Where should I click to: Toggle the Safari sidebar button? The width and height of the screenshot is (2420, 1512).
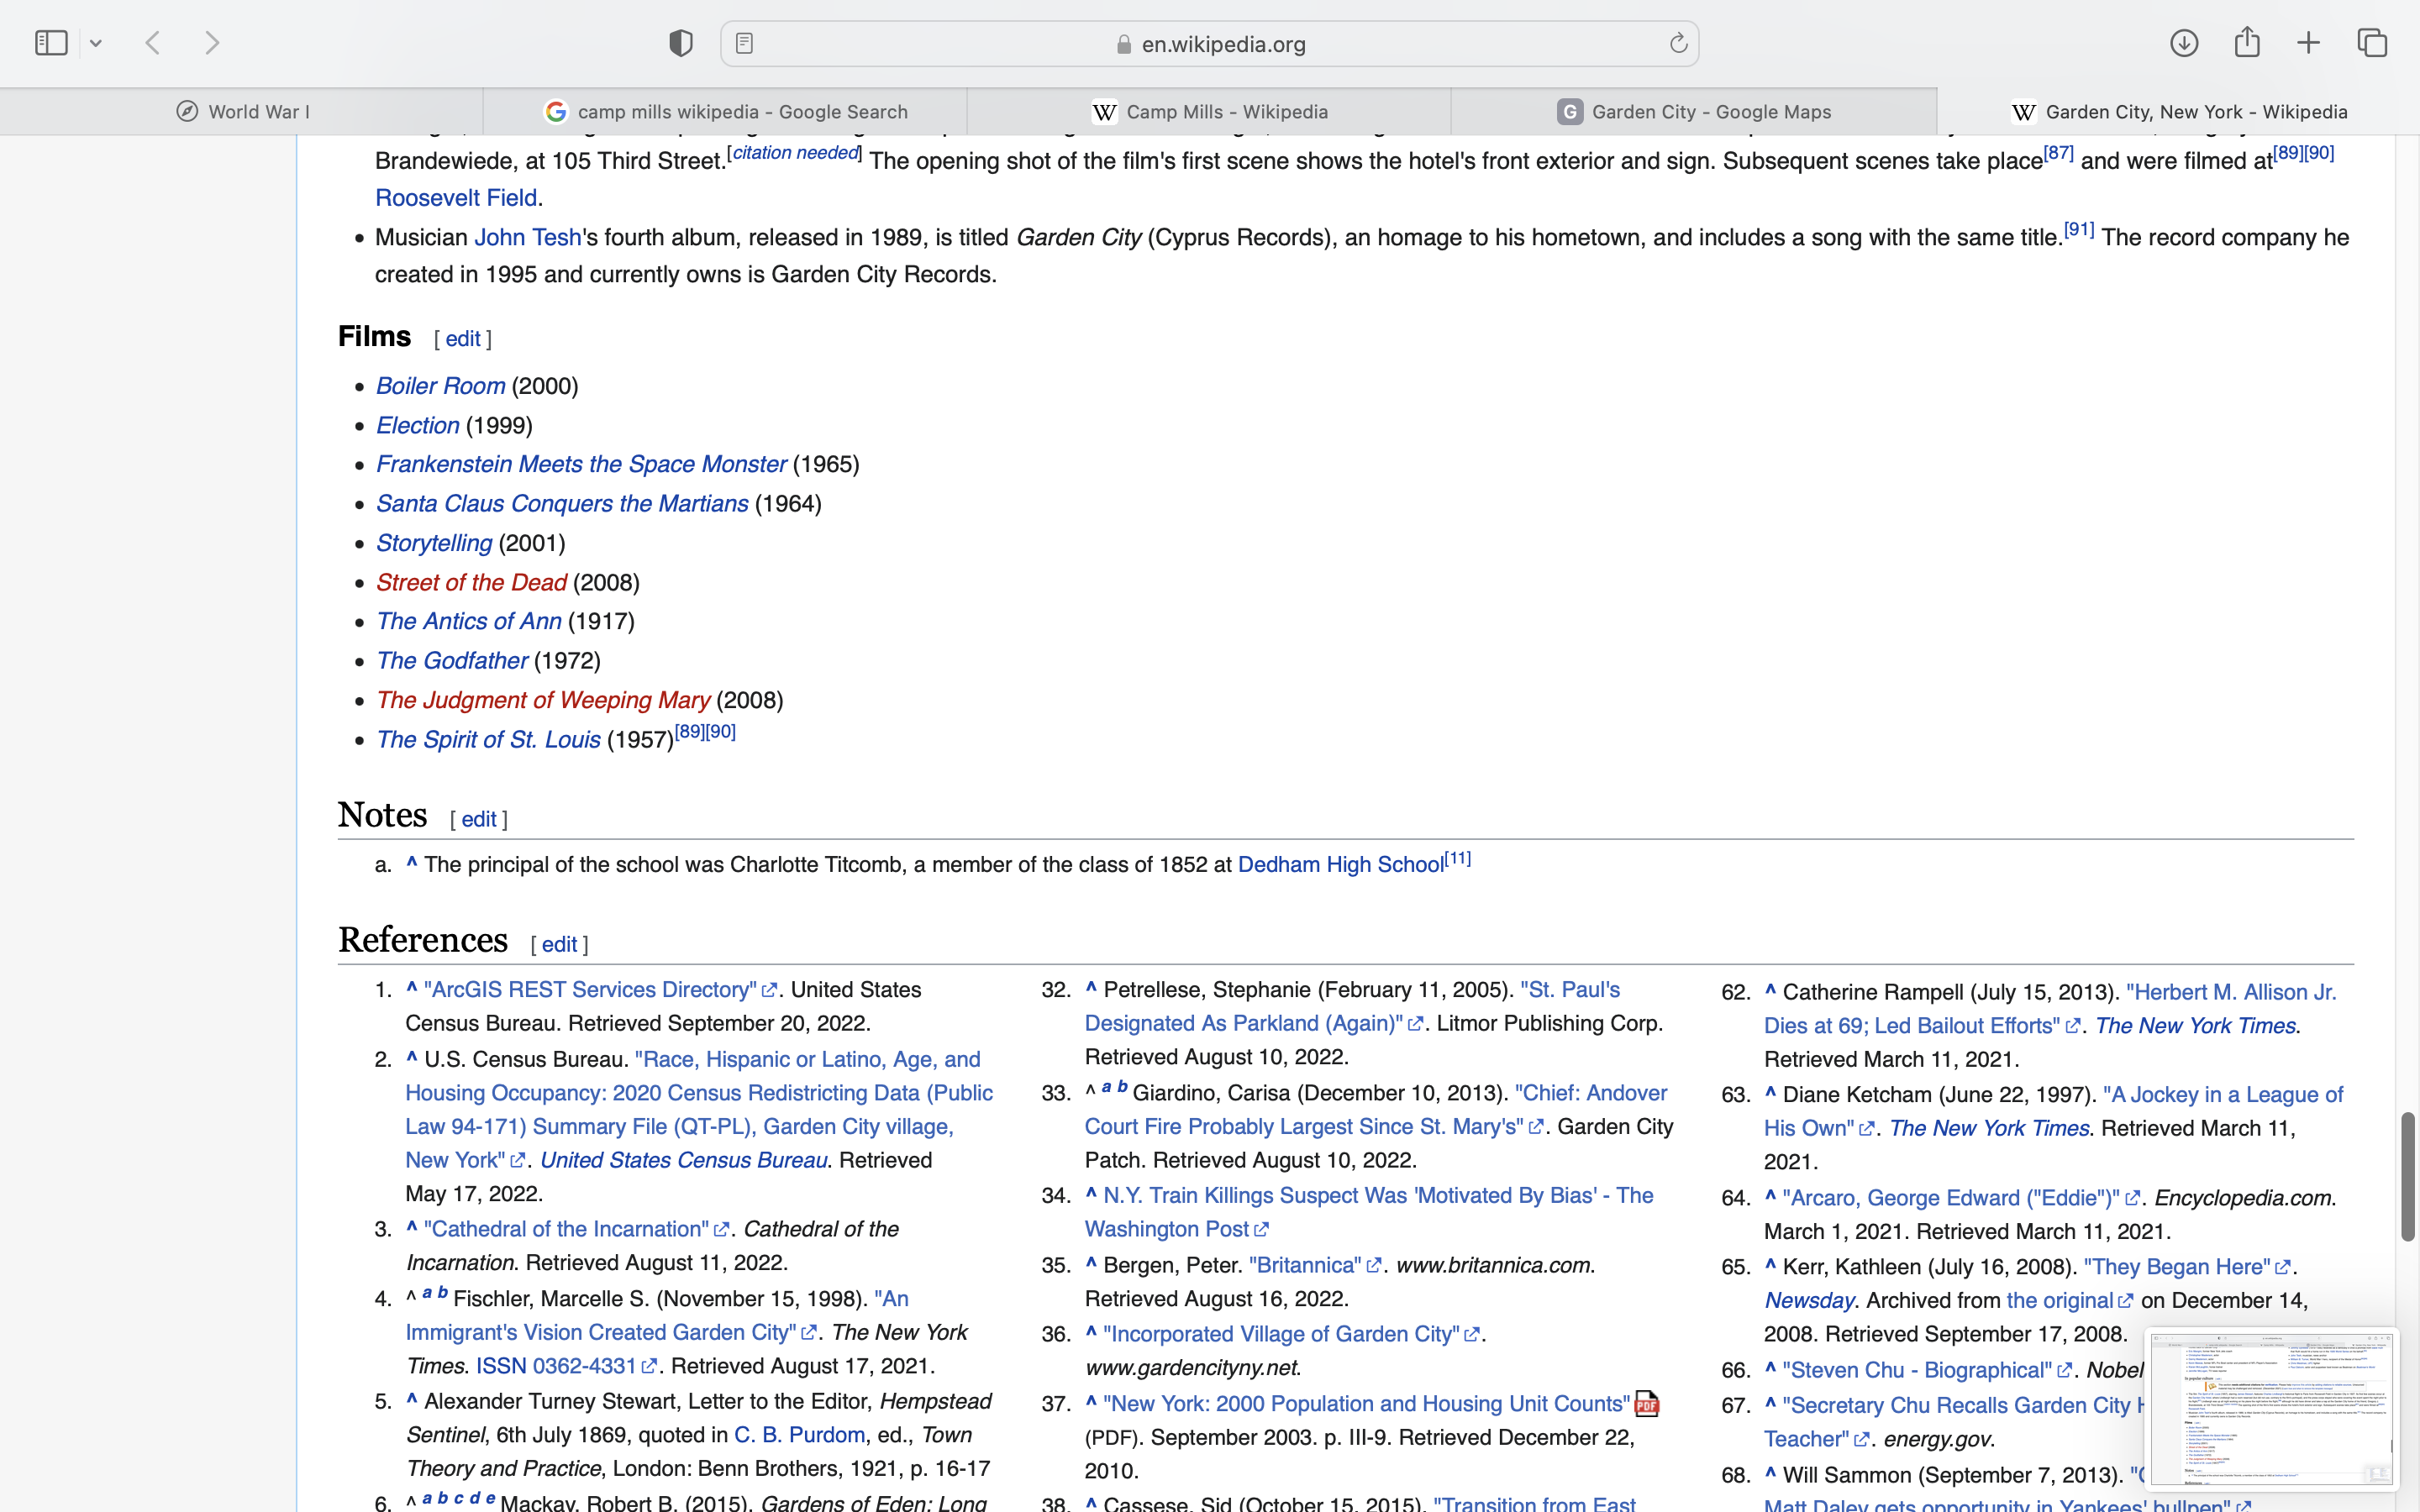pos(51,43)
